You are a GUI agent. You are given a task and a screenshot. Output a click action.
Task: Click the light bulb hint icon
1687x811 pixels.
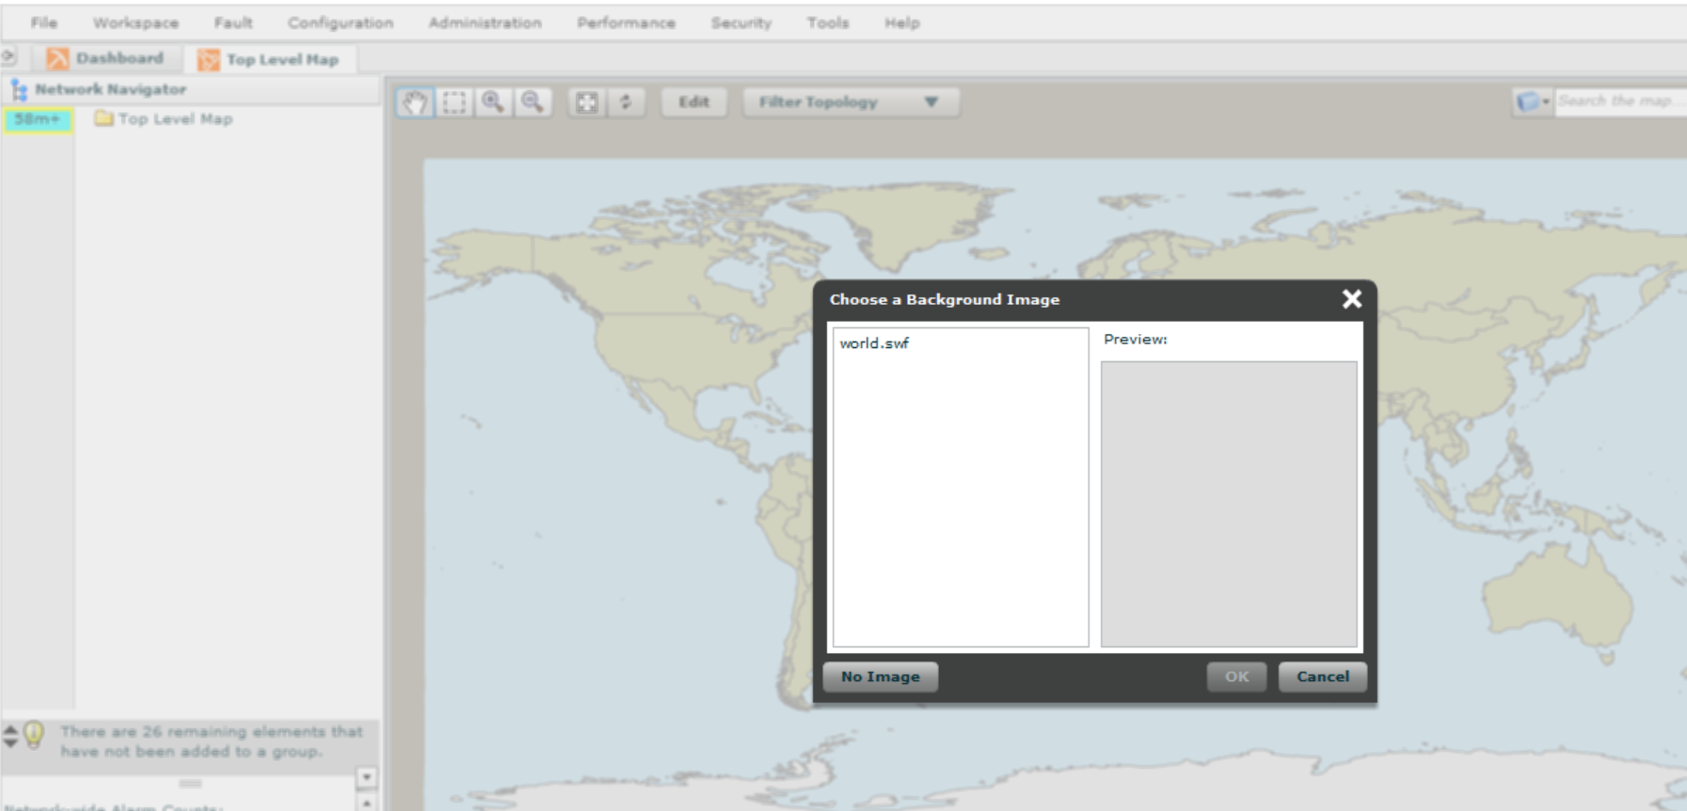point(34,734)
